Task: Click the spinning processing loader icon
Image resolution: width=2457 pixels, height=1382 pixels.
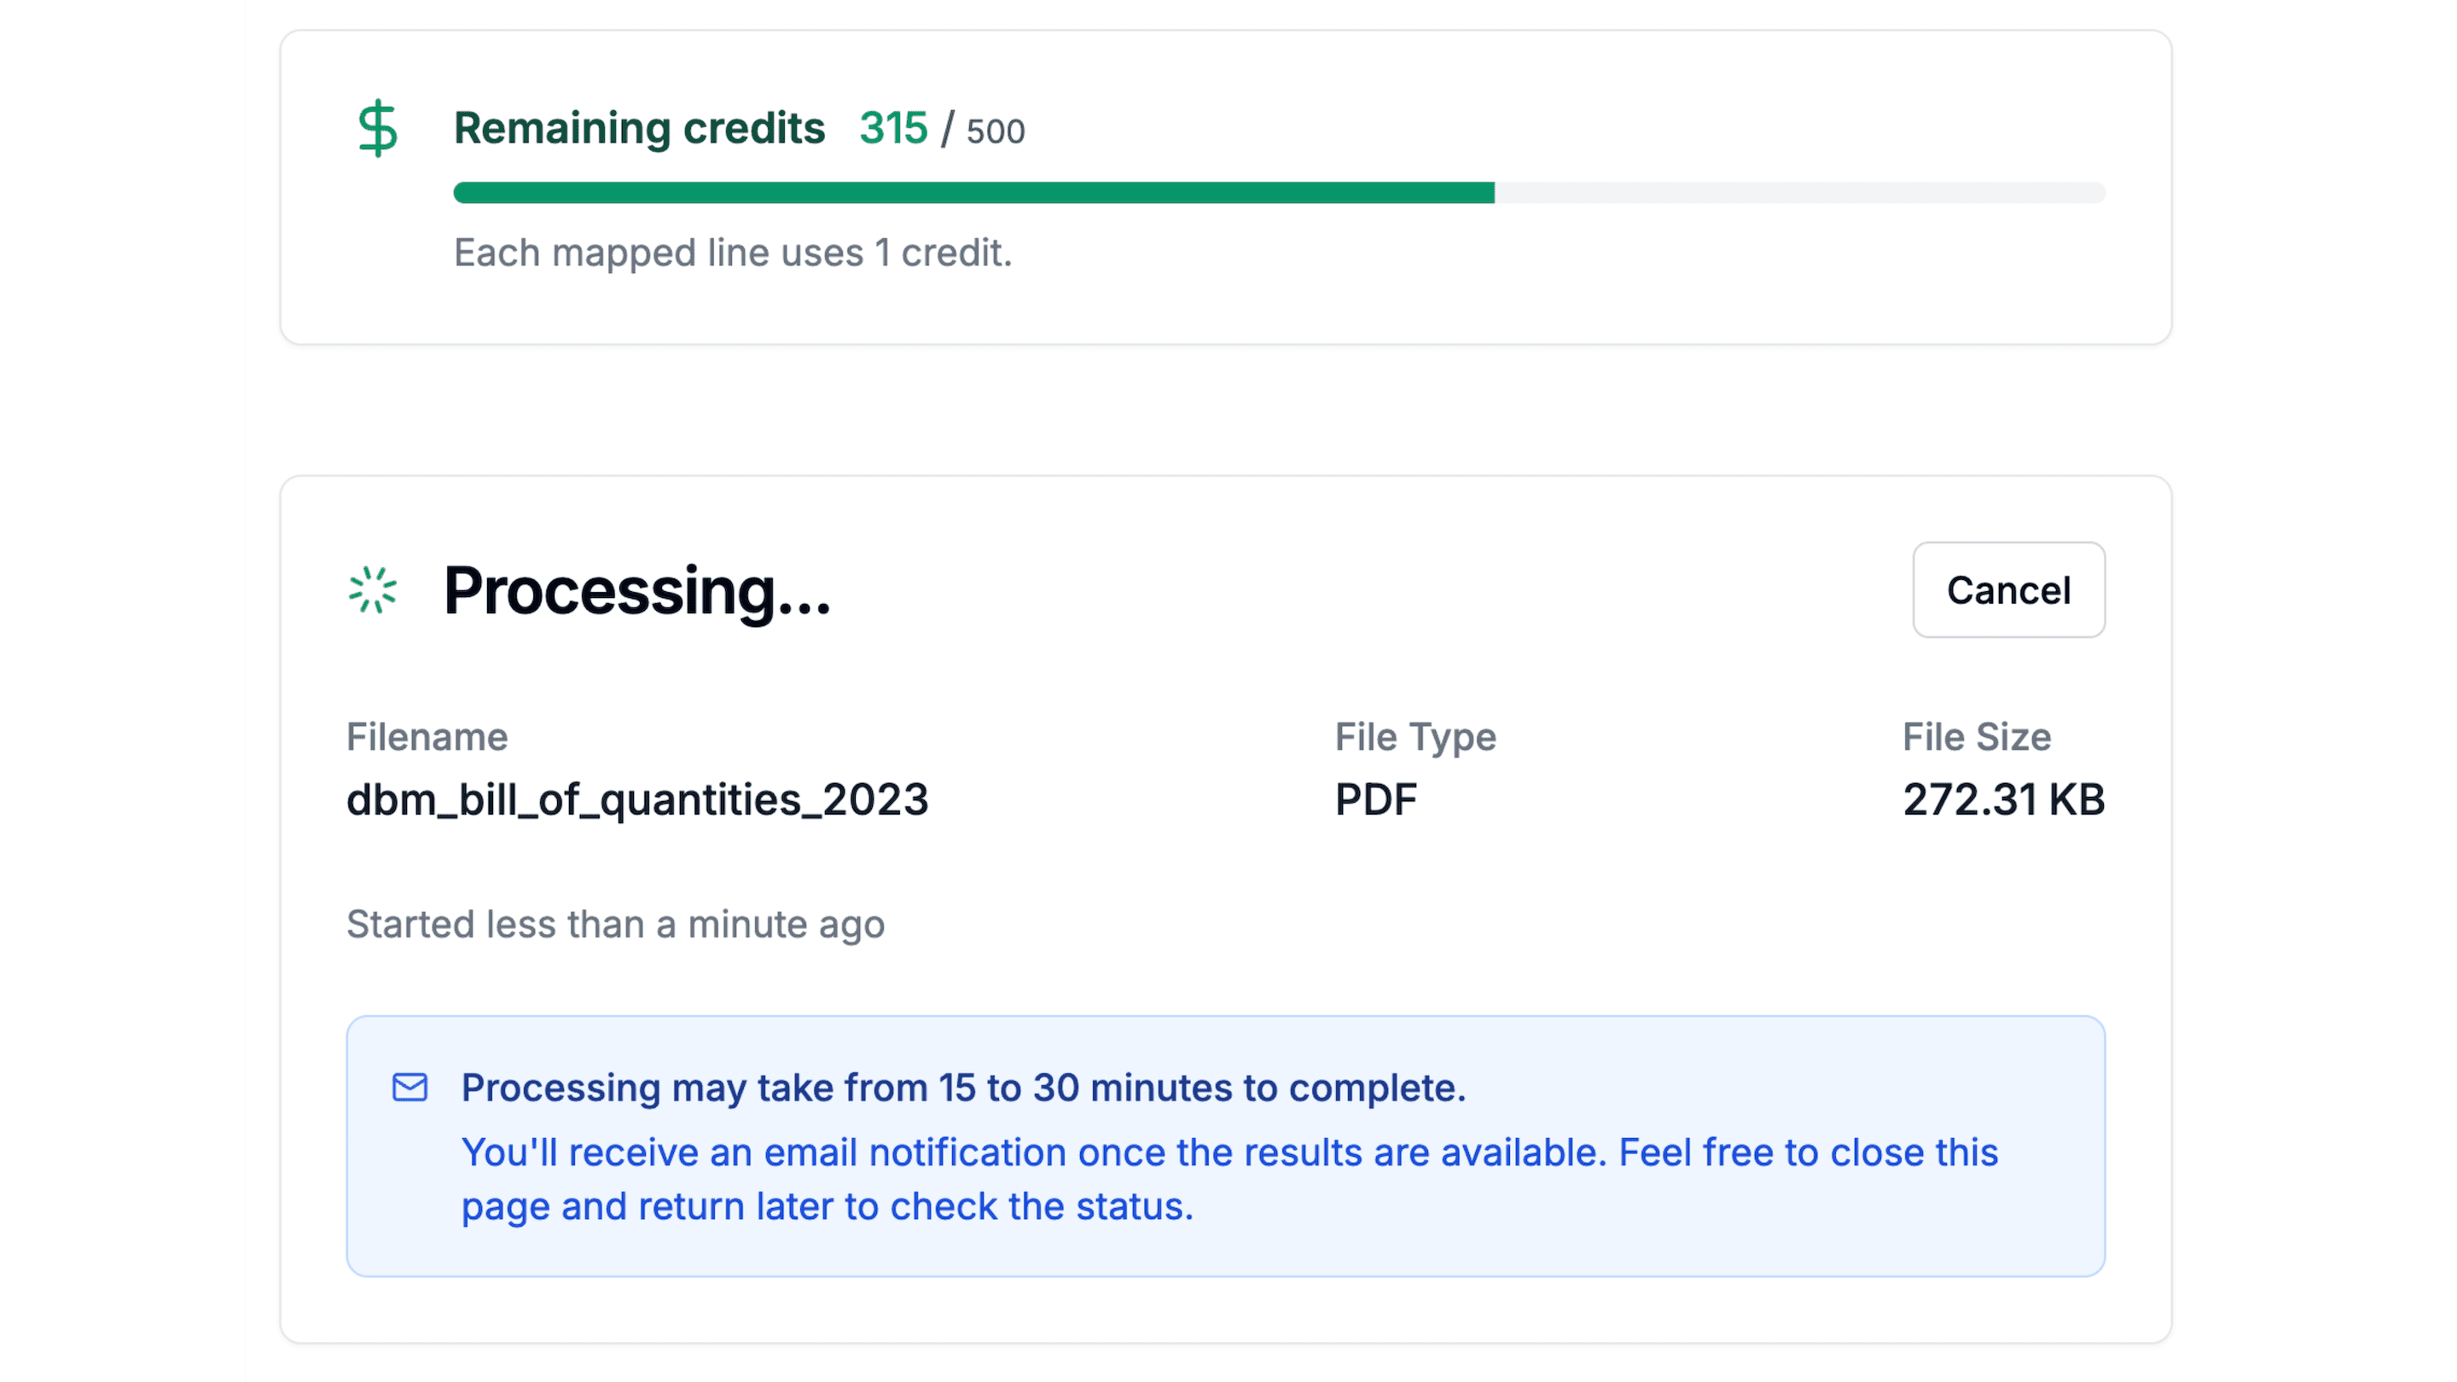Action: [372, 589]
